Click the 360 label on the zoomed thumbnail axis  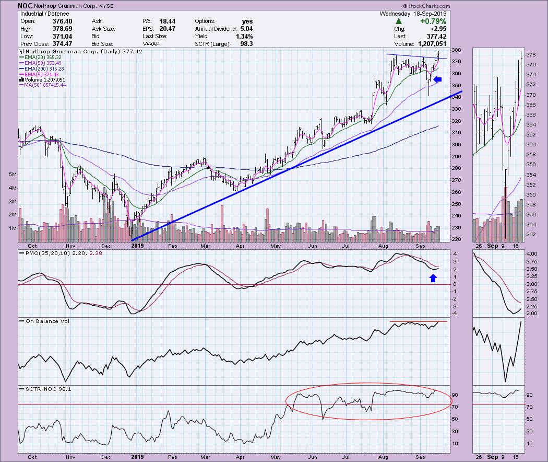[531, 145]
